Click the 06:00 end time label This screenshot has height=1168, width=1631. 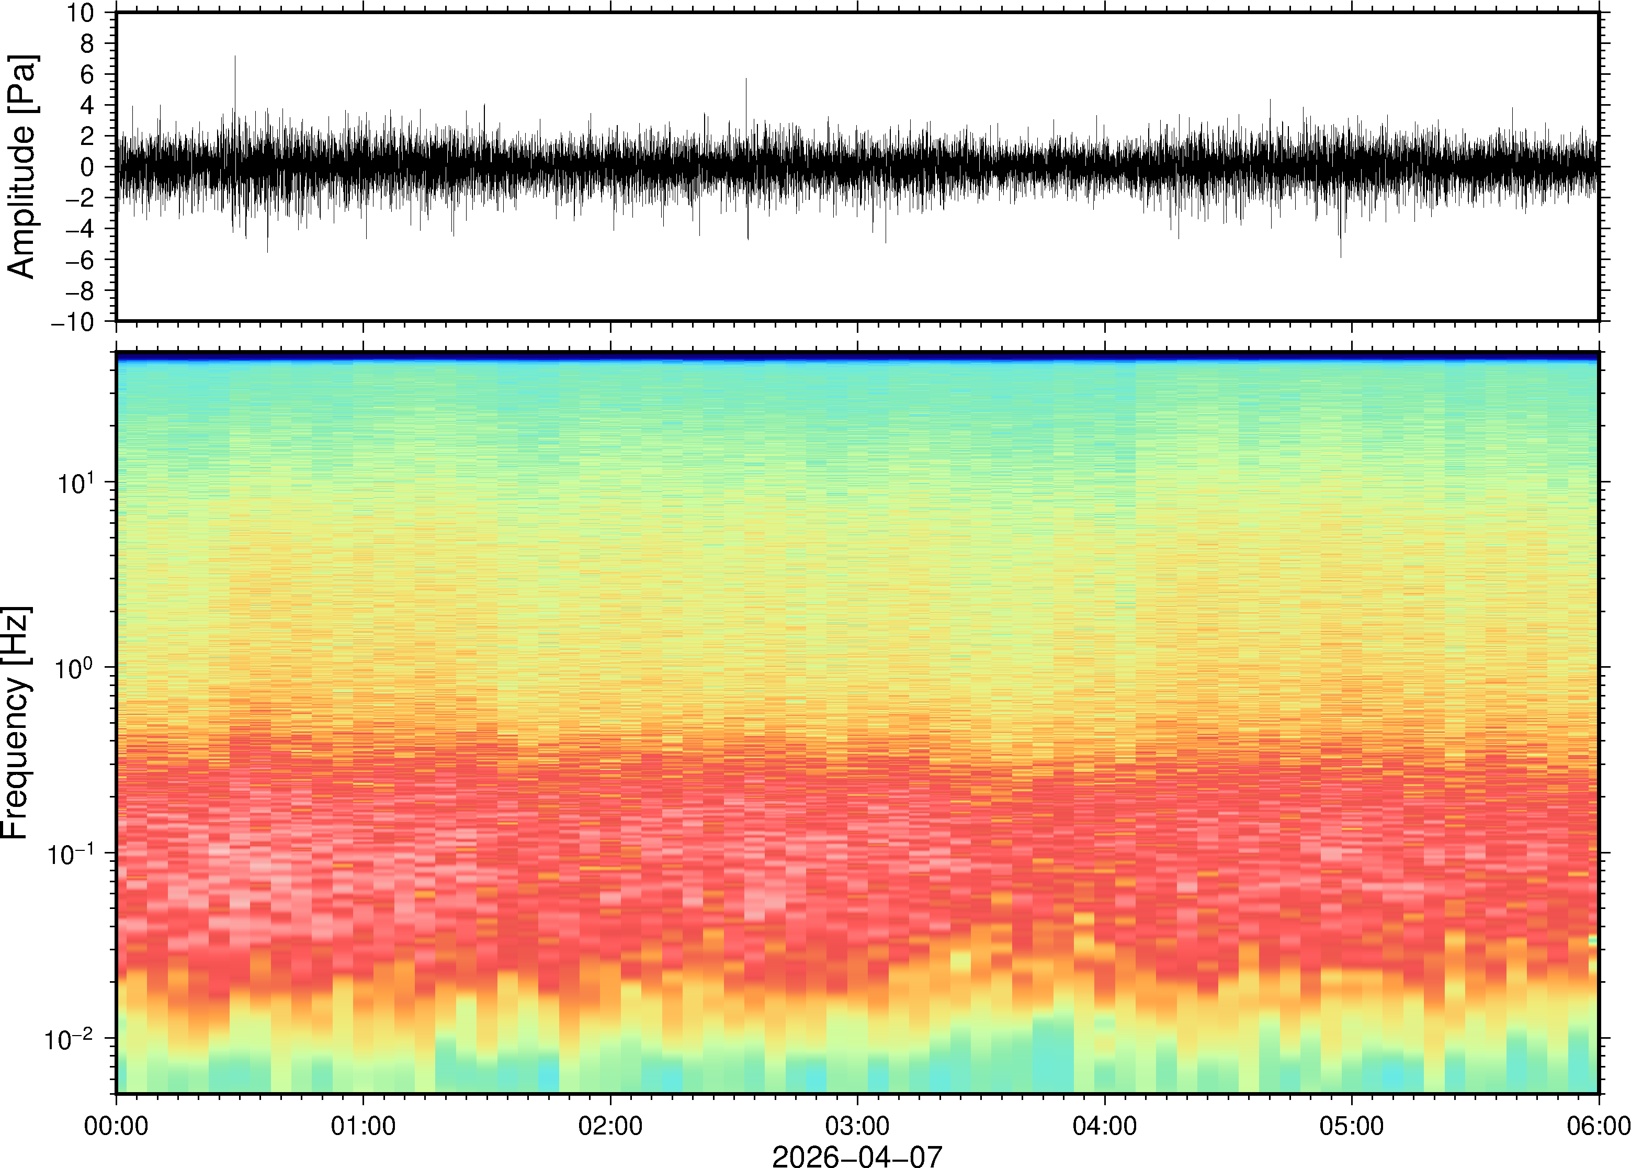click(x=1598, y=1126)
